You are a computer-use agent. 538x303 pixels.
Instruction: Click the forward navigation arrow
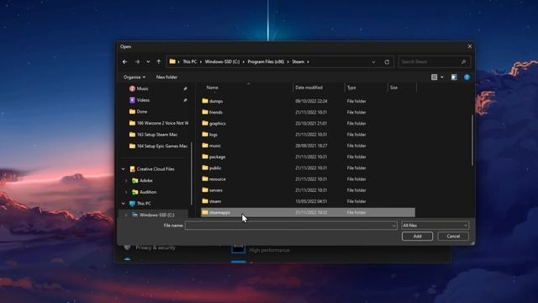click(137, 61)
